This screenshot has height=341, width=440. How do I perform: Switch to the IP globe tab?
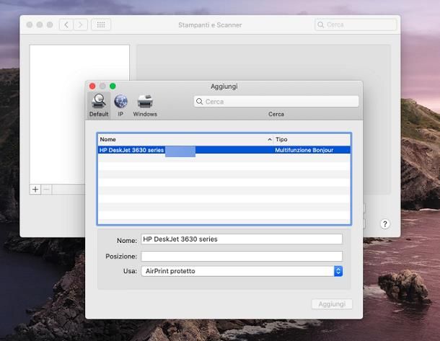[x=120, y=105]
